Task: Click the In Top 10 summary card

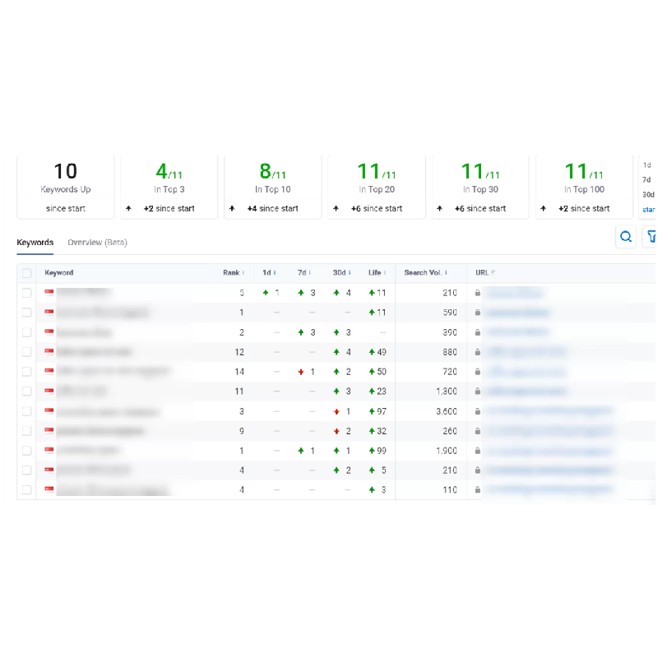Action: [272, 187]
